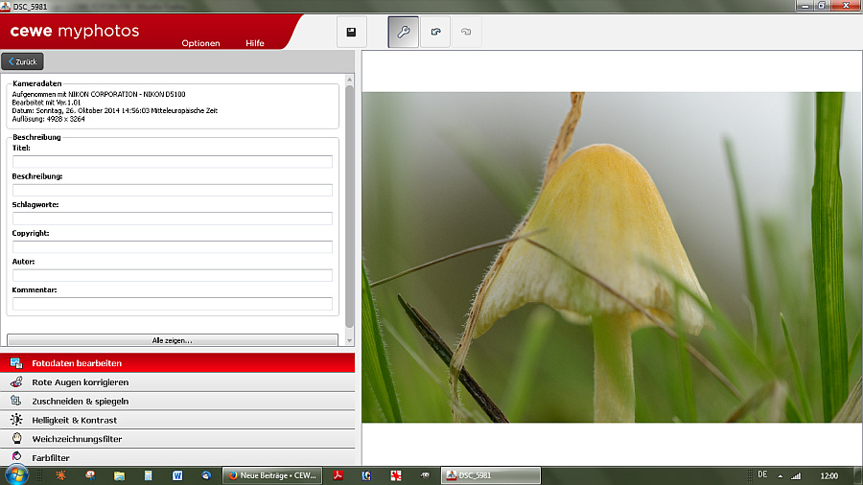Screen dimensions: 863x485
Task: Switch to the Firefox Neue Beiträge taskbar window
Action: pos(271,475)
